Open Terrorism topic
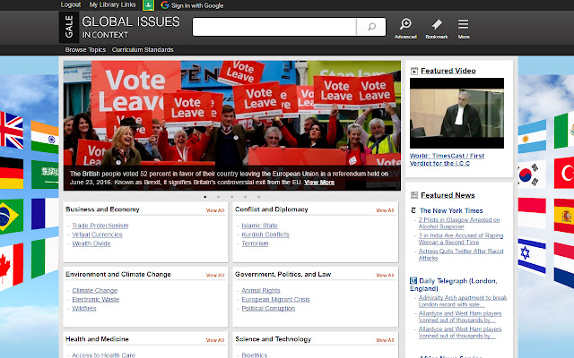The width and height of the screenshot is (574, 358). (255, 243)
